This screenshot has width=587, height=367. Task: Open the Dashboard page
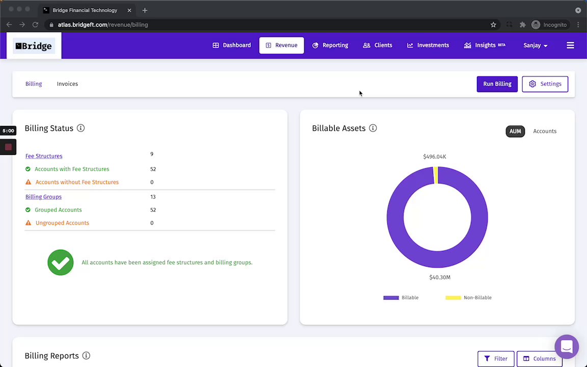[232, 45]
